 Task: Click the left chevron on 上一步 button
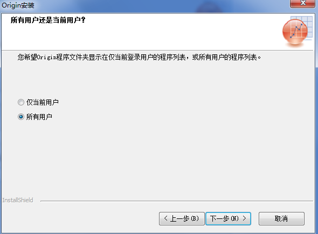[165, 218]
